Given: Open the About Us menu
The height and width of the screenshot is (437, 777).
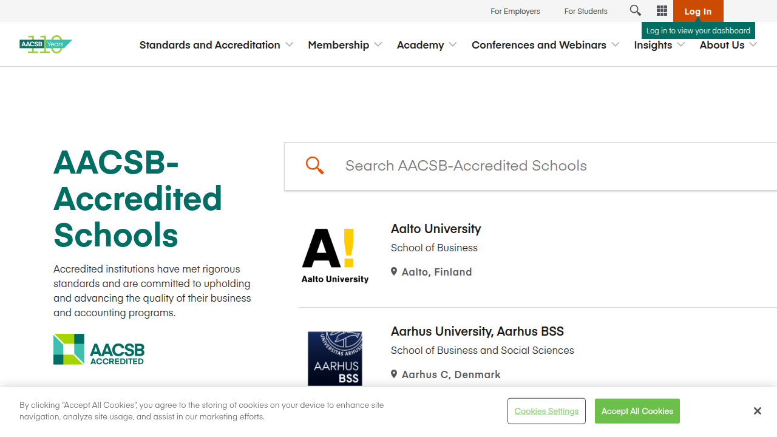Looking at the screenshot, I should tap(722, 45).
